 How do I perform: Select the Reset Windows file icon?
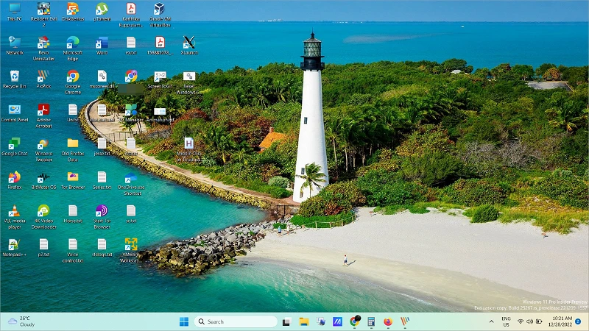189,82
